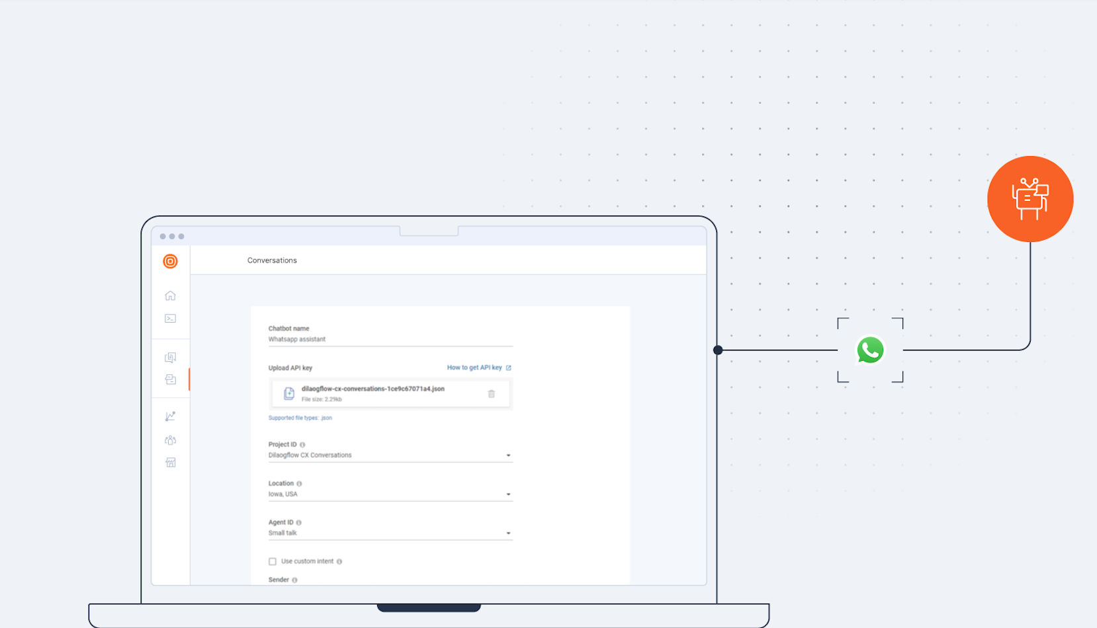Viewport: 1097px width, 628px height.
Task: Open the terminal console sidebar icon
Action: tap(170, 319)
